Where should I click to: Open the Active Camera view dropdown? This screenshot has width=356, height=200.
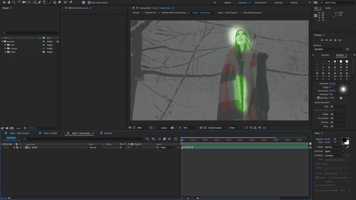pyautogui.click(x=217, y=128)
